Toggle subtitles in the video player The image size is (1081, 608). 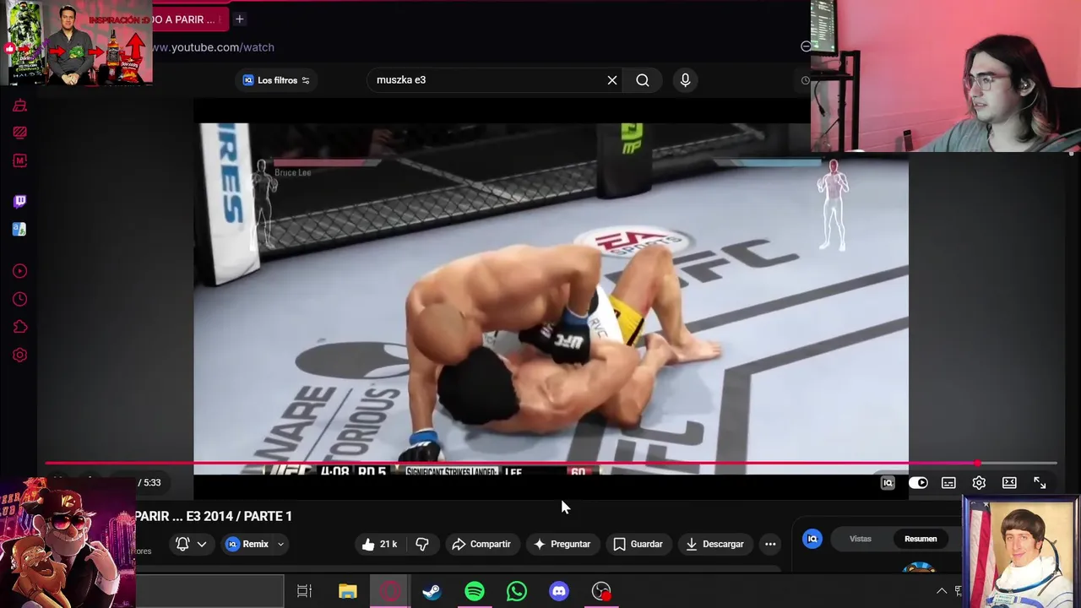pos(948,483)
